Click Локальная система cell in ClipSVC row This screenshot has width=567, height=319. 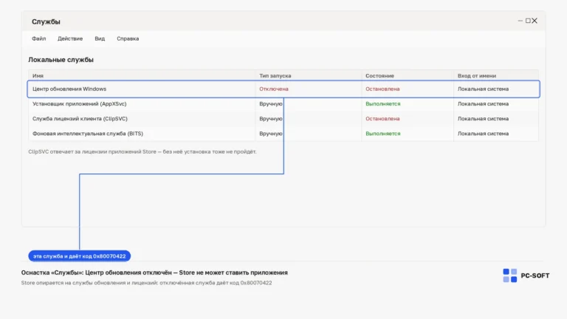click(x=483, y=119)
